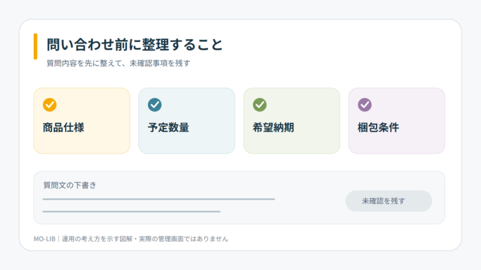The image size is (481, 270).
Task: Click the heading 問い合わせ前に整理すること
Action: click(x=135, y=45)
